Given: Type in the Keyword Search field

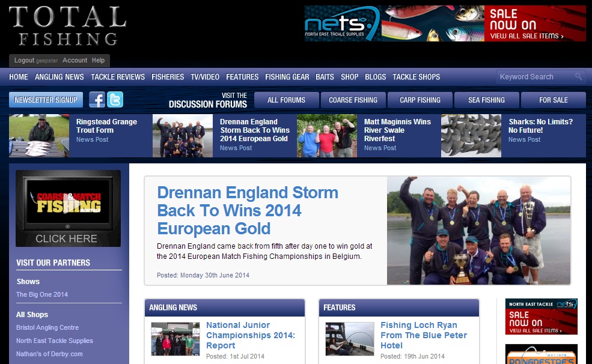Looking at the screenshot, I should (x=534, y=77).
